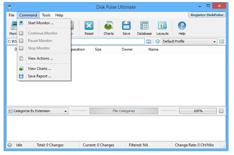Click the Reset toolbar icon

pos(89,28)
